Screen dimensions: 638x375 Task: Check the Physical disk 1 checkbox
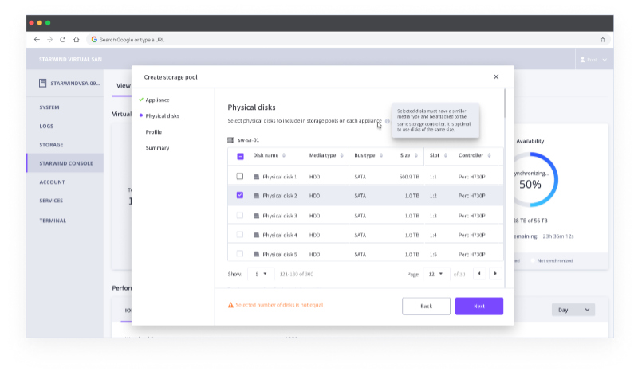tap(240, 176)
